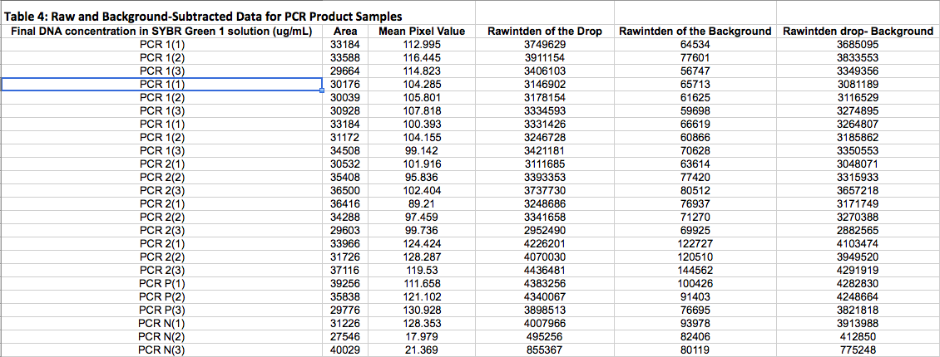Screen dimensions: 940x357
Task: Click the "Rawintden of the Background" header
Action: pos(695,32)
